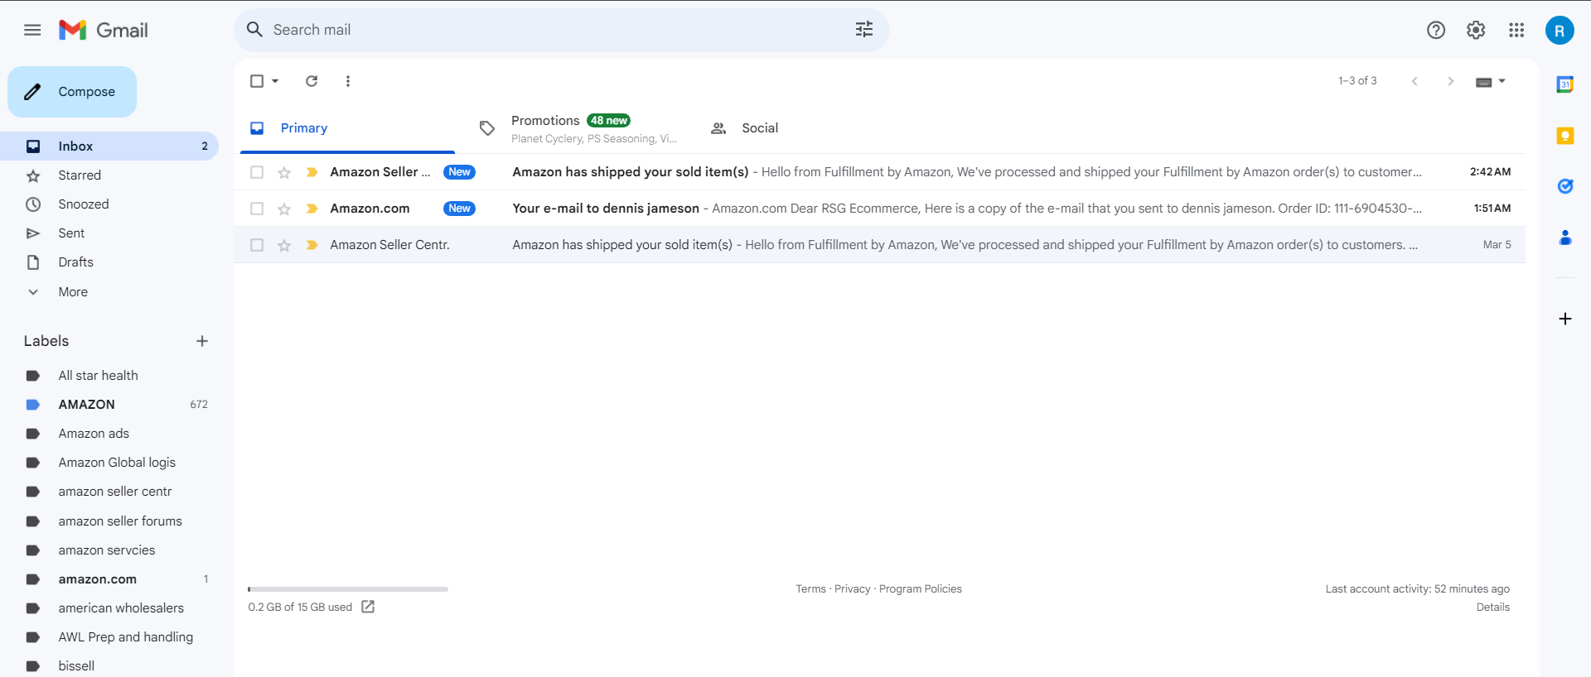Viewport: 1591px width, 677px height.
Task: Open the Privacy link
Action: click(852, 589)
